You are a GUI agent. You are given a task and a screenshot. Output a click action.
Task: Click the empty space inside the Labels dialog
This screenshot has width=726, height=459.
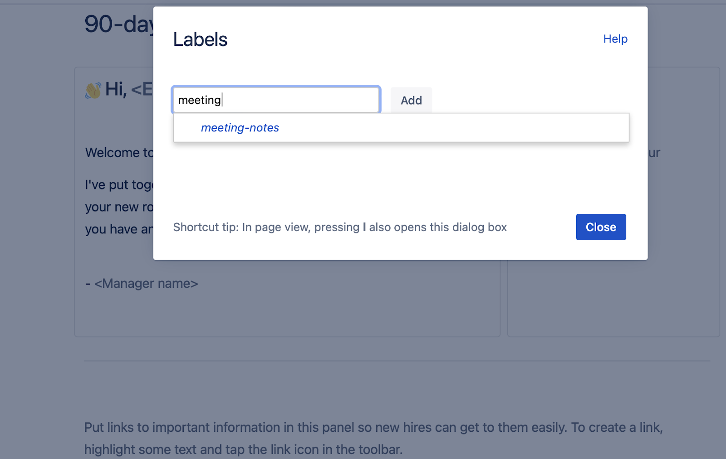(x=399, y=181)
